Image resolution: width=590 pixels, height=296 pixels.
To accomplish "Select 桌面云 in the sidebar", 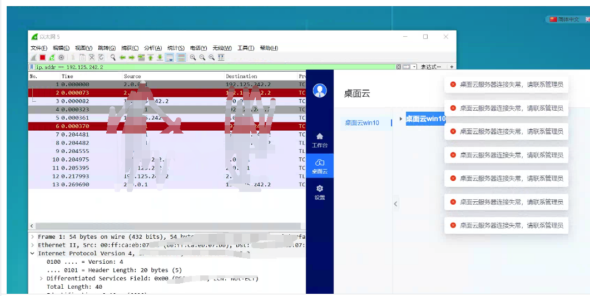I will pyautogui.click(x=319, y=166).
